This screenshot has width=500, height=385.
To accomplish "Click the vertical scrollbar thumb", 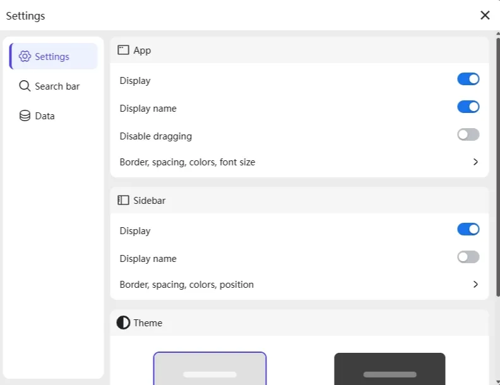I will pyautogui.click(x=497, y=167).
